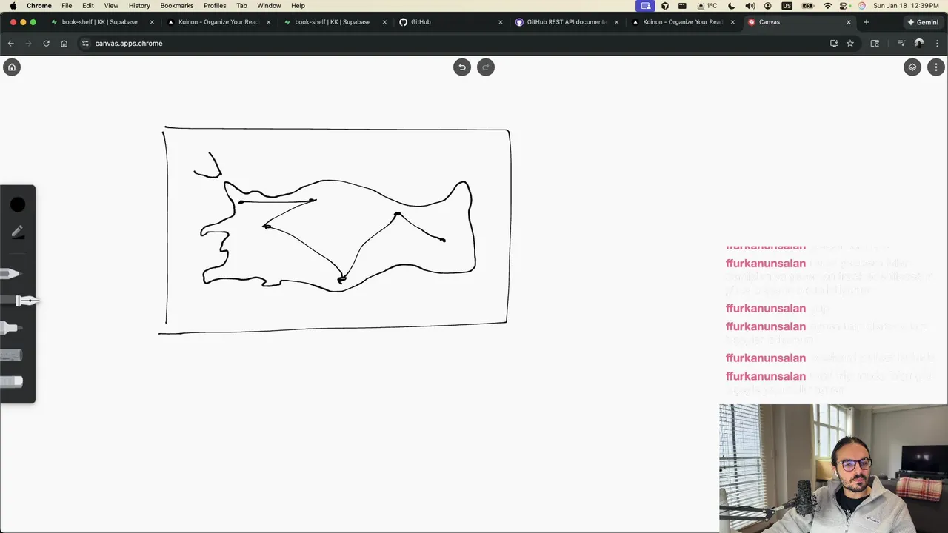Image resolution: width=948 pixels, height=533 pixels.
Task: Close the GitHub REST API documentation tab
Action: tap(616, 22)
